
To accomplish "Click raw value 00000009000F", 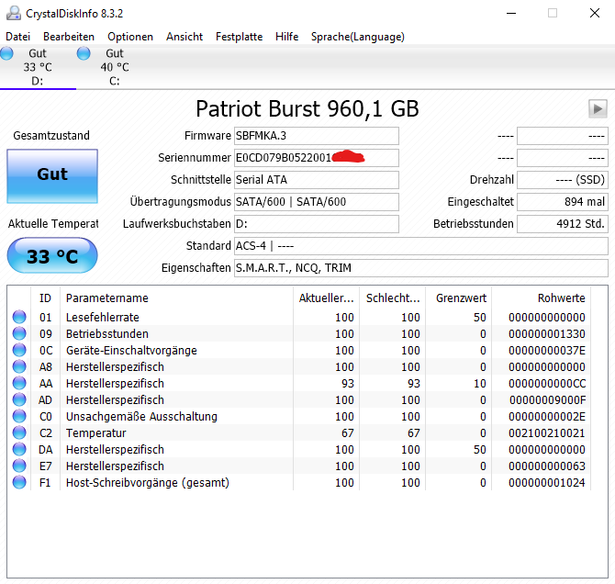I will (548, 400).
